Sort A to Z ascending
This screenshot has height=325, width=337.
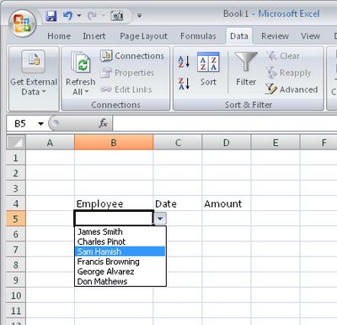click(x=184, y=62)
